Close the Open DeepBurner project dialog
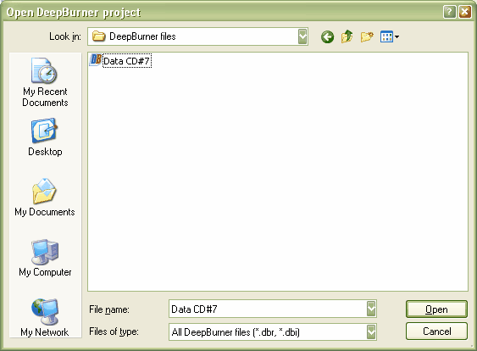This screenshot has height=351, width=477. pyautogui.click(x=465, y=12)
